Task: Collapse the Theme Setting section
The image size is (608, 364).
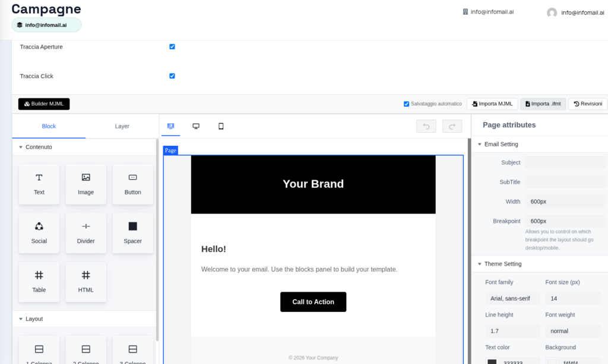Action: coord(480,264)
